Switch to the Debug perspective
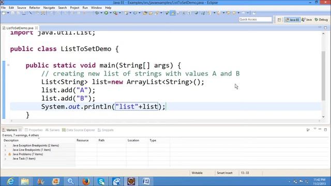The image size is (331, 186). pos(321,20)
